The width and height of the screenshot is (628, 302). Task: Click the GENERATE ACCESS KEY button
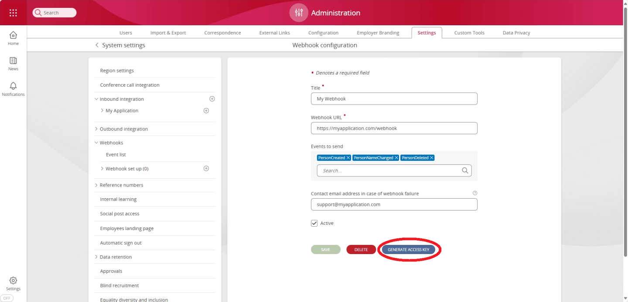tap(409, 249)
